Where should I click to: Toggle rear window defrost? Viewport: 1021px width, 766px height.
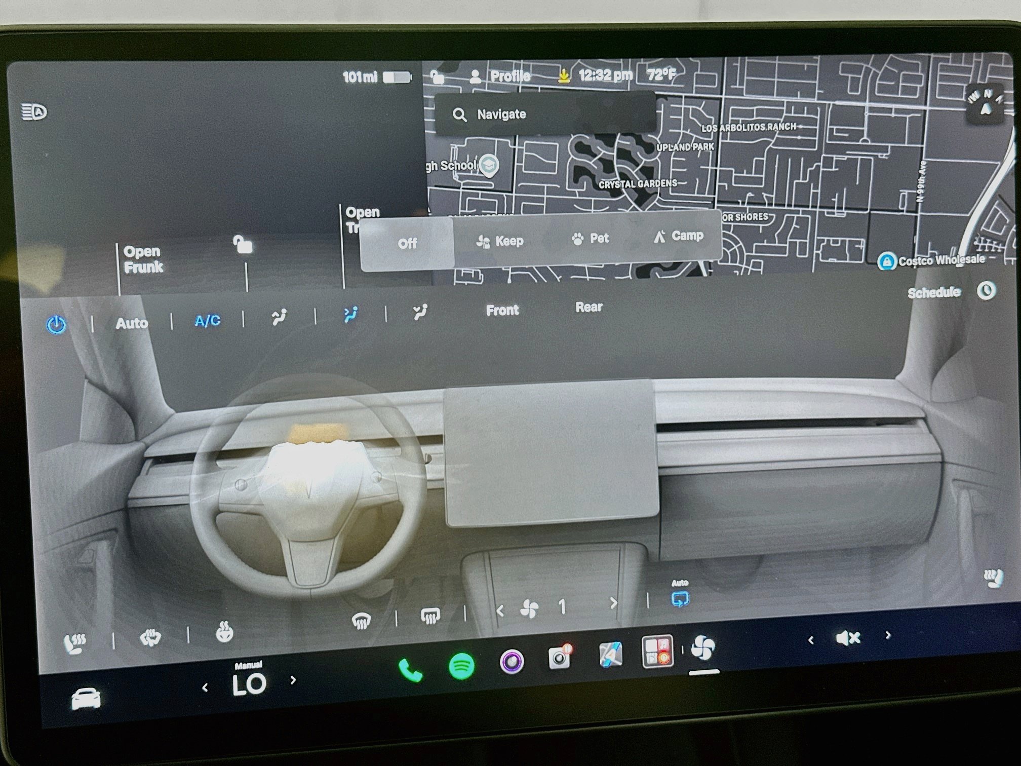tap(430, 616)
